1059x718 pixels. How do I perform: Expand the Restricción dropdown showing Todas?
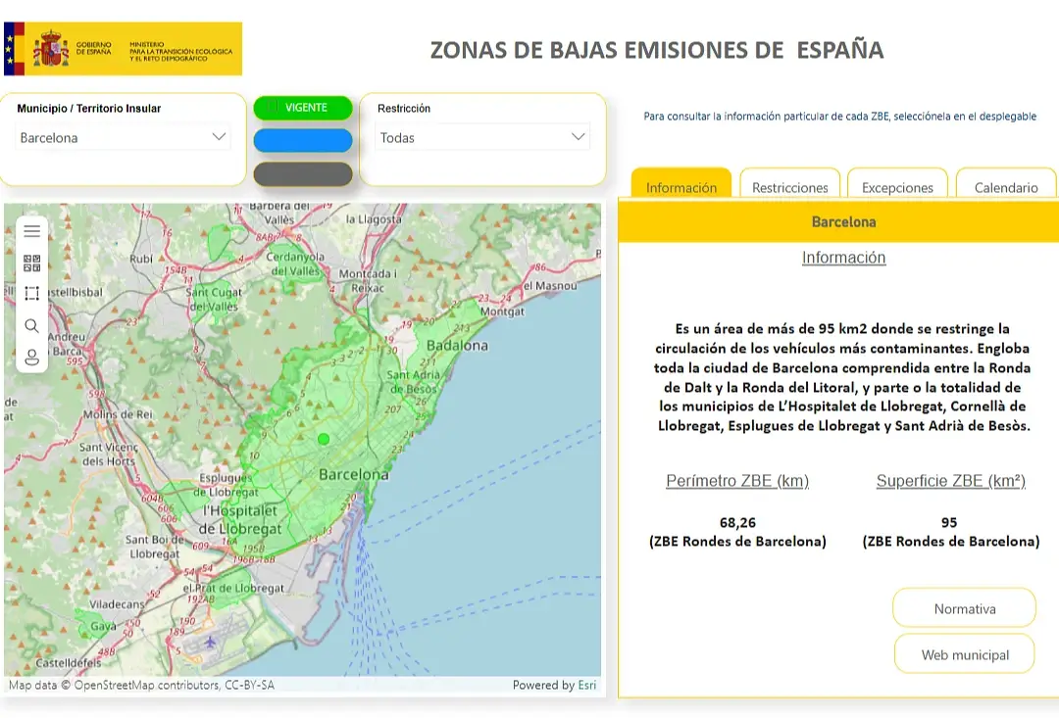[x=482, y=138]
